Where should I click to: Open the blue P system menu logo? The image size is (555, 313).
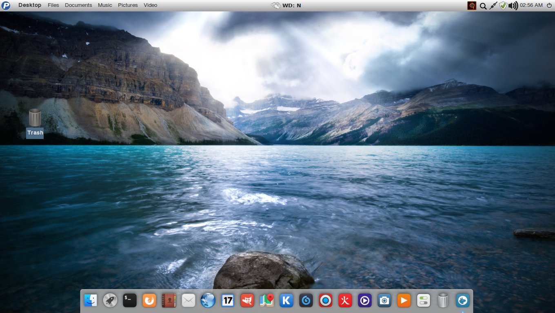[x=6, y=5]
